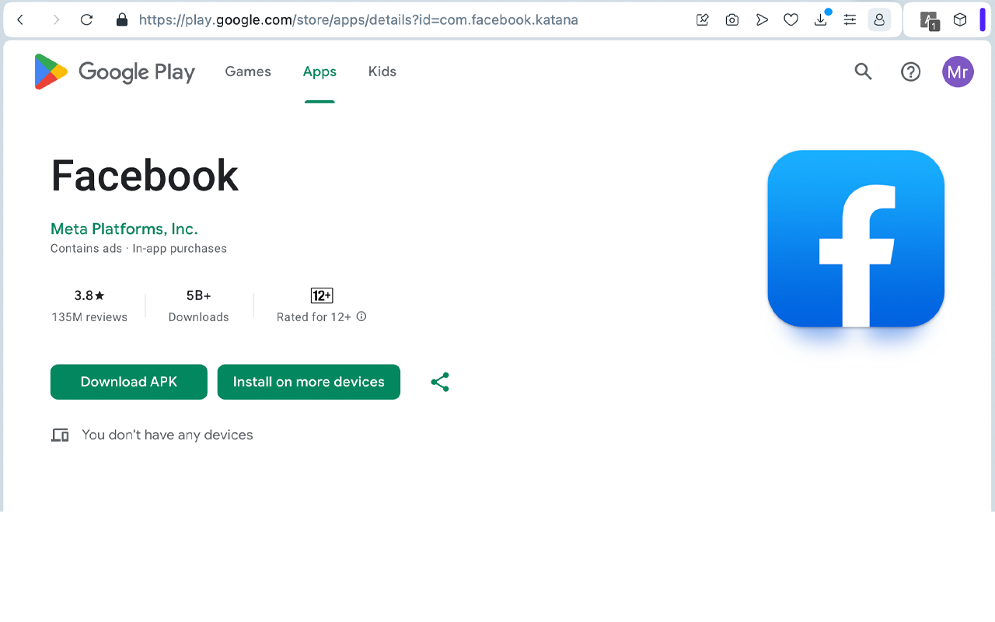Open the edit note icon in address bar
The width and height of the screenshot is (995, 622).
[x=703, y=20]
